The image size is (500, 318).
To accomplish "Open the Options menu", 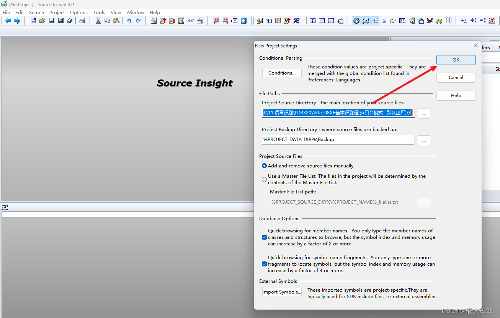I will 78,12.
